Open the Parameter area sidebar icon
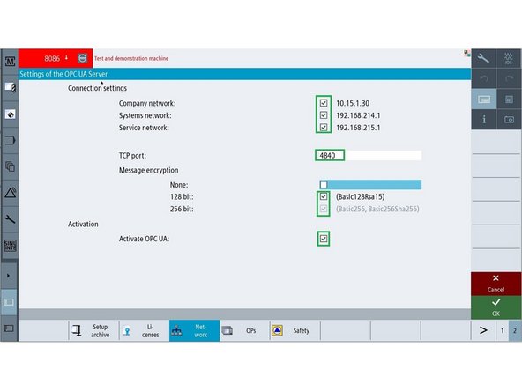The width and height of the screenshot is (522, 391). (10, 87)
